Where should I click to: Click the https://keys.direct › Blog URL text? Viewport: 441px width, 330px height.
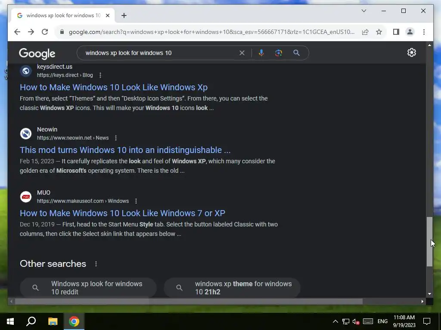(65, 75)
